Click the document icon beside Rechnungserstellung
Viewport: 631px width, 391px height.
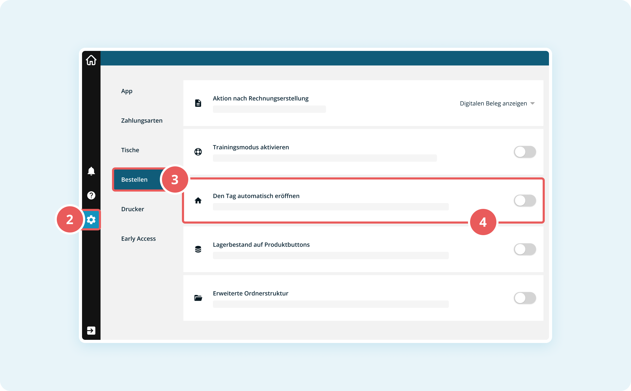coord(198,103)
